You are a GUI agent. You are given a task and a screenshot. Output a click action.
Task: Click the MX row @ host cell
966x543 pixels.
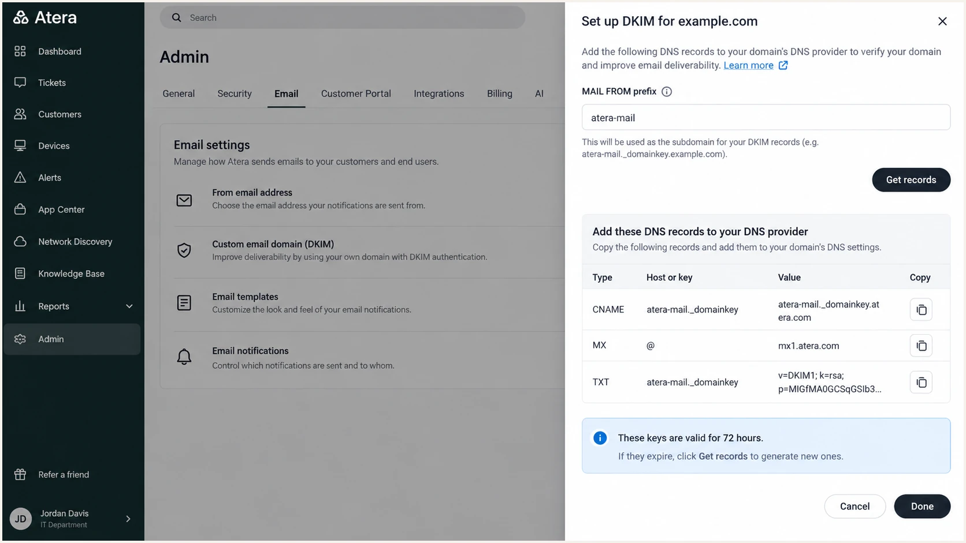pos(651,346)
